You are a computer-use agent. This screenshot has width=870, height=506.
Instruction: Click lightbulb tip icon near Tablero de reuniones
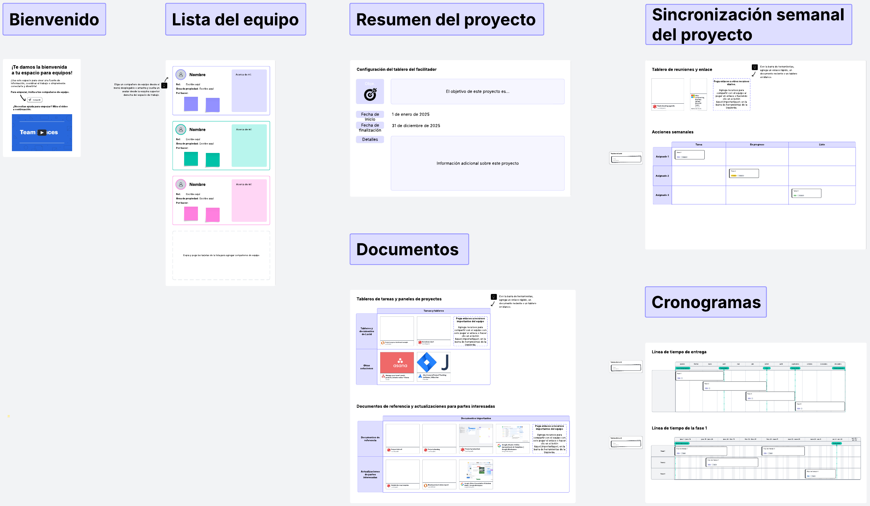pyautogui.click(x=754, y=67)
